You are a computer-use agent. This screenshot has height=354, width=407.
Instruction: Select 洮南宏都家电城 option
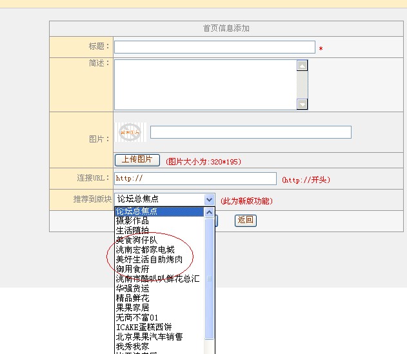(159, 250)
